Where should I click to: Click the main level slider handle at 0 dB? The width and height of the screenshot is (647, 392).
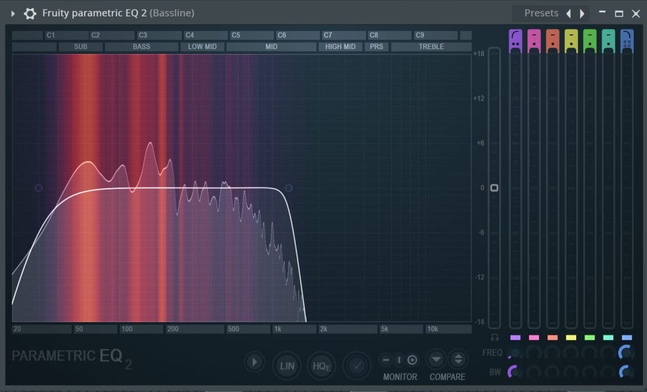[494, 188]
